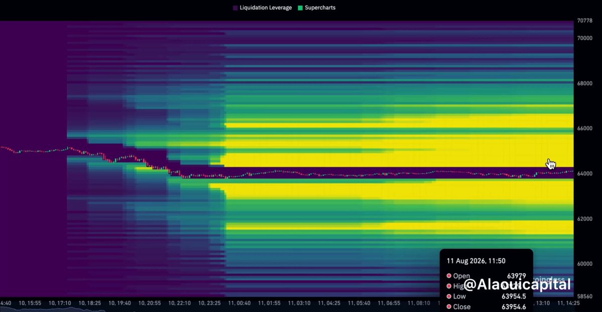This screenshot has width=602, height=312.
Task: Select the 58560 bottom price label
Action: [x=584, y=296]
